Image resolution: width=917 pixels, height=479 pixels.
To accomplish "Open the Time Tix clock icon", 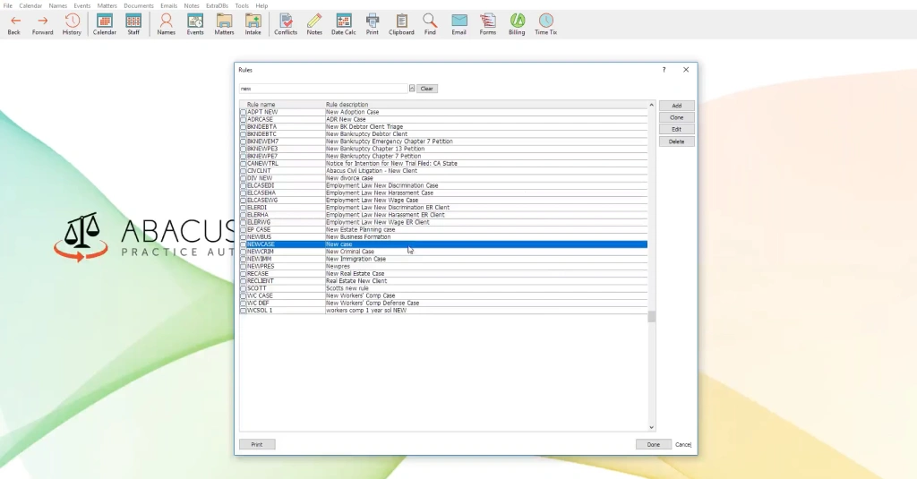I will point(545,24).
